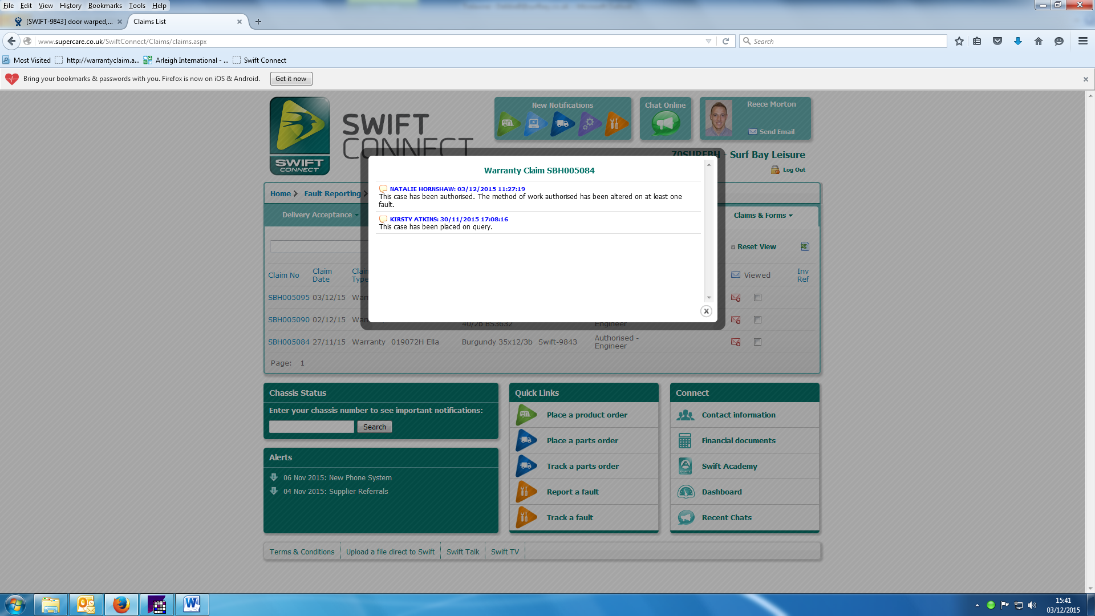This screenshot has width=1095, height=616.
Task: Tick Viewed checkbox for claim SBH005095
Action: (x=757, y=298)
